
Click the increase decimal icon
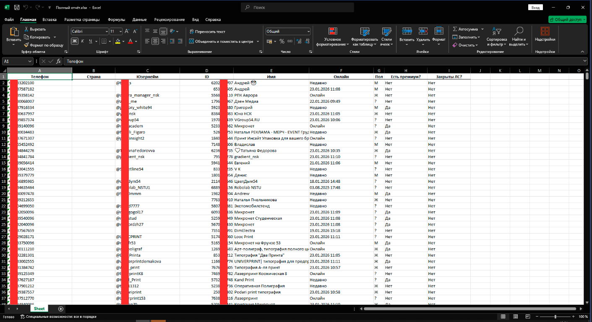pyautogui.click(x=299, y=41)
